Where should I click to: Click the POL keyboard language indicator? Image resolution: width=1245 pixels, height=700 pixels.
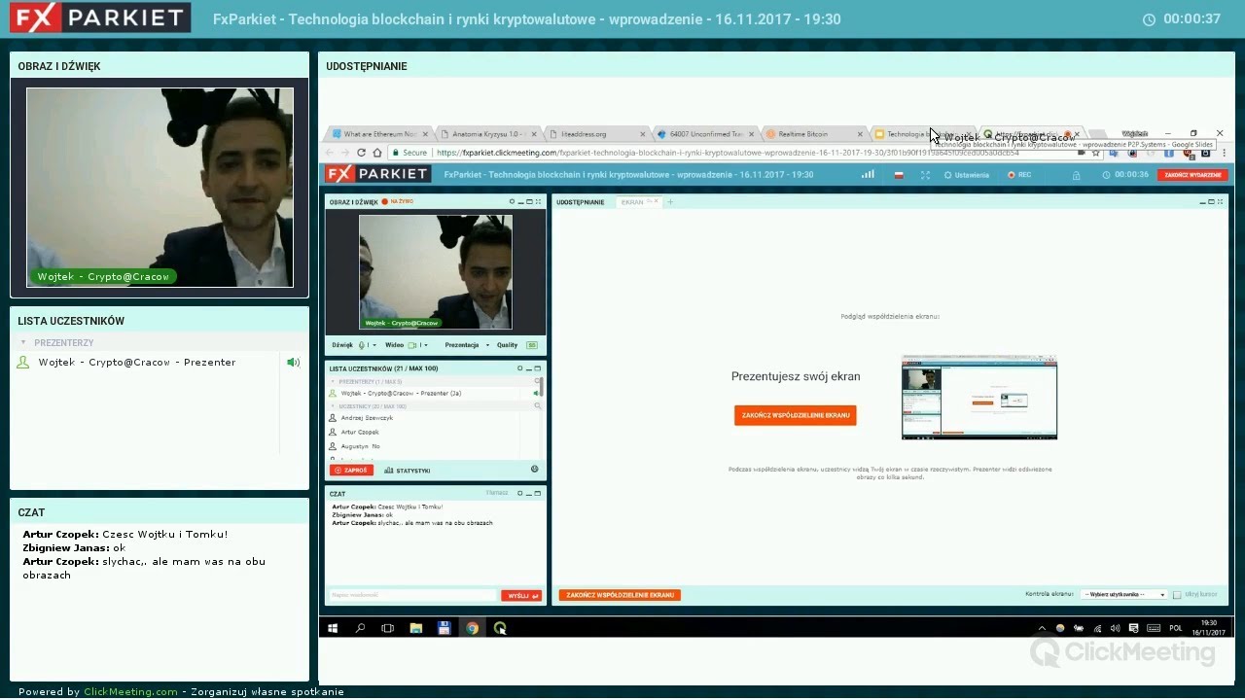coord(1176,628)
